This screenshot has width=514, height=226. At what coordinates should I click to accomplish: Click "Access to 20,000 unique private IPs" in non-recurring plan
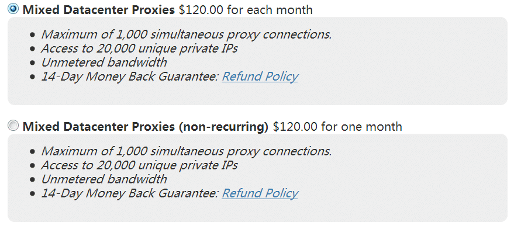coord(139,165)
